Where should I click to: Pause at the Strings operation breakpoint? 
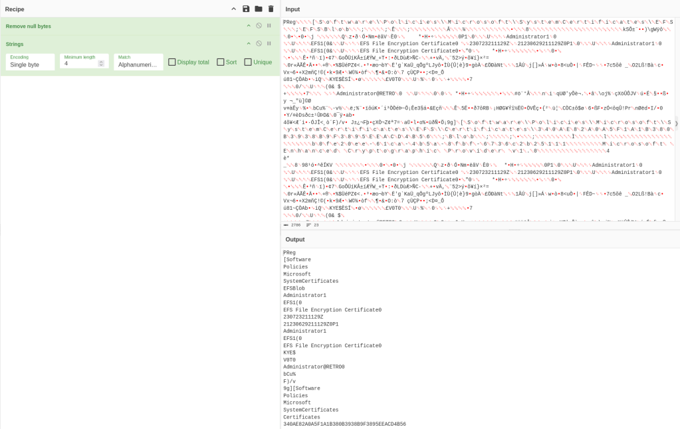tap(269, 43)
